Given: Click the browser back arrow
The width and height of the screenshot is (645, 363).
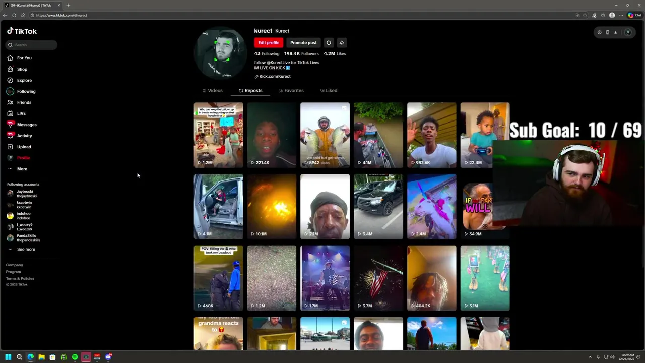Looking at the screenshot, I should [x=5, y=15].
